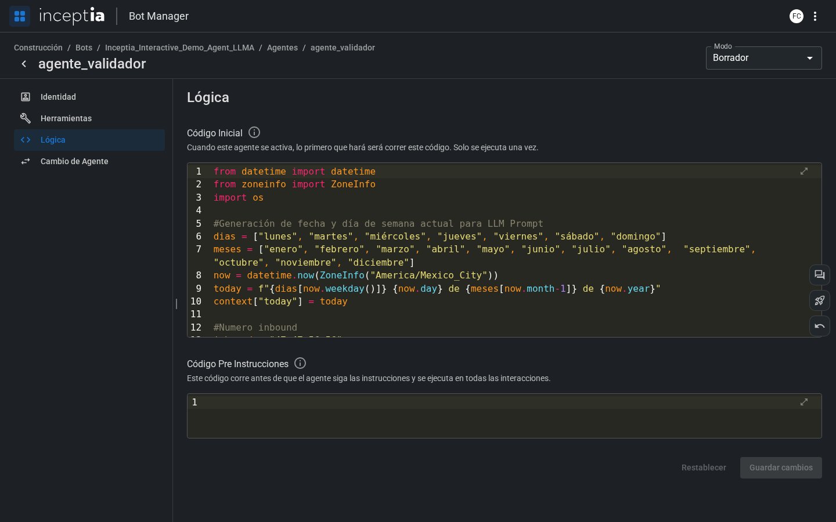Open the FC user avatar

pos(797,16)
